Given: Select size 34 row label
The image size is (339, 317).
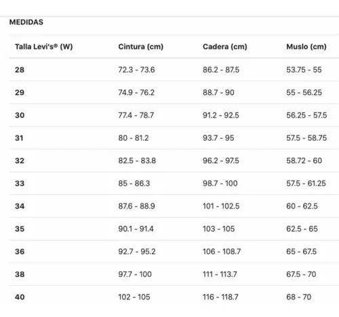Looking at the screenshot, I should (20, 206).
